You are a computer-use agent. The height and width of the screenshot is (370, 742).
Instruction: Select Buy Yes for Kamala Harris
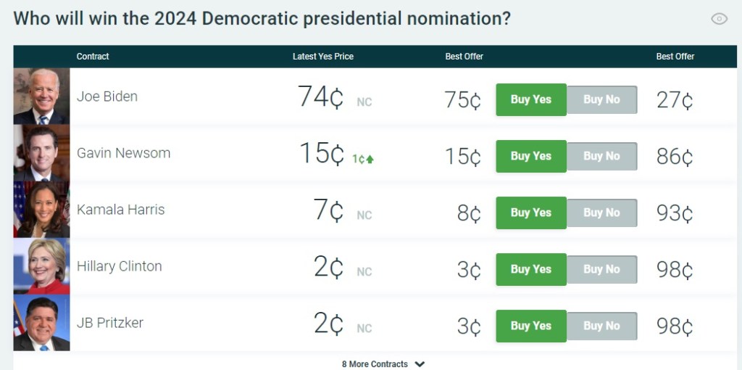pos(530,213)
